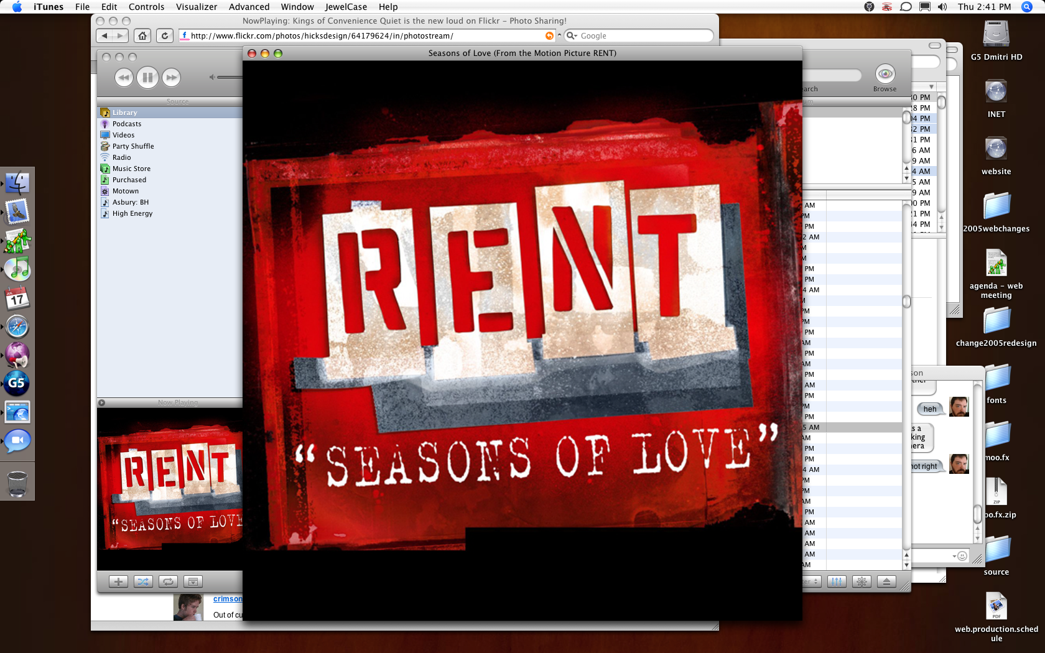Viewport: 1045px width, 653px height.
Task: Open Google search magnifier dropdown
Action: [572, 36]
